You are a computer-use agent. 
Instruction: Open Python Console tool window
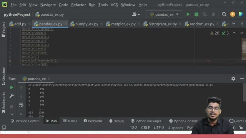(183, 121)
